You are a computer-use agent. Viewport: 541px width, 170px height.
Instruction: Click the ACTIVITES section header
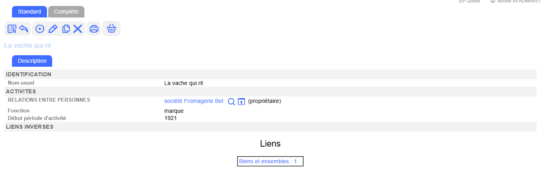tap(21, 92)
